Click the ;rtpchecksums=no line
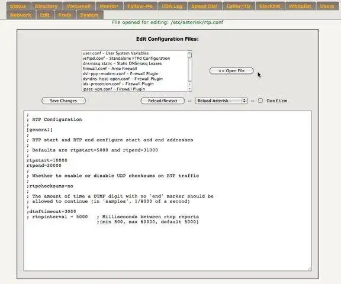This screenshot has width=341, height=284. [50, 186]
